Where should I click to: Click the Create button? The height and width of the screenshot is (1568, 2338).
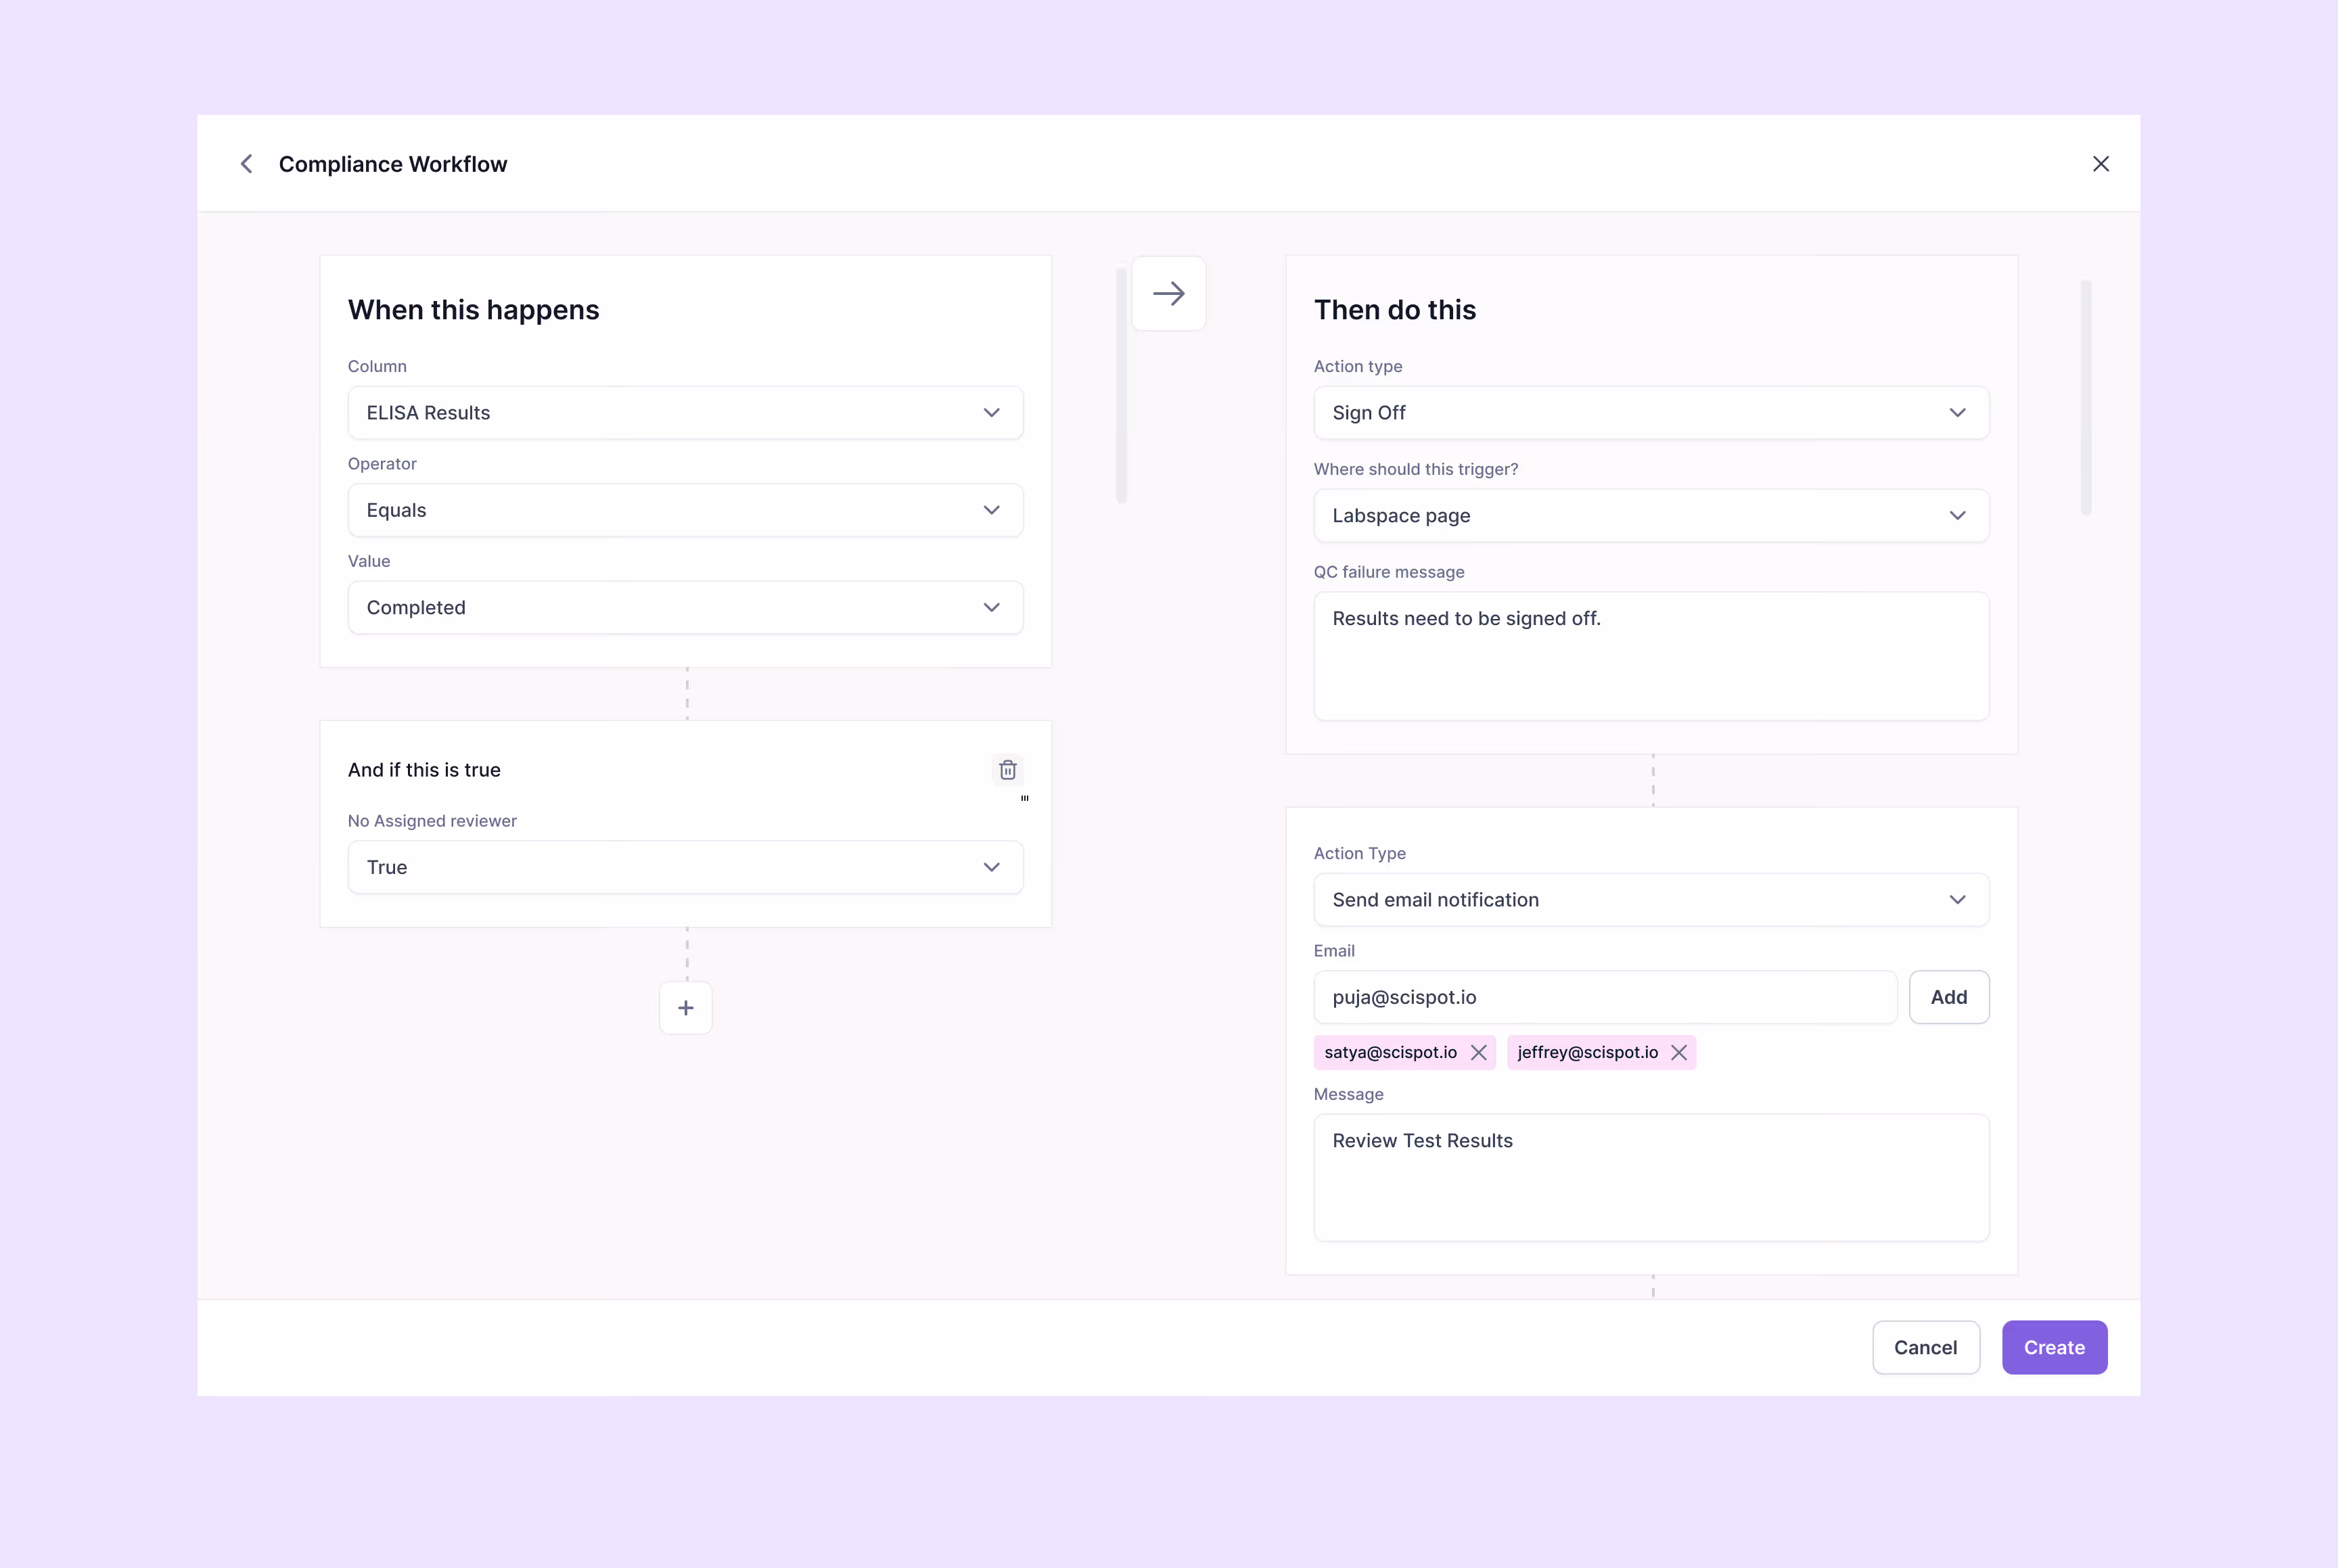tap(2054, 1347)
